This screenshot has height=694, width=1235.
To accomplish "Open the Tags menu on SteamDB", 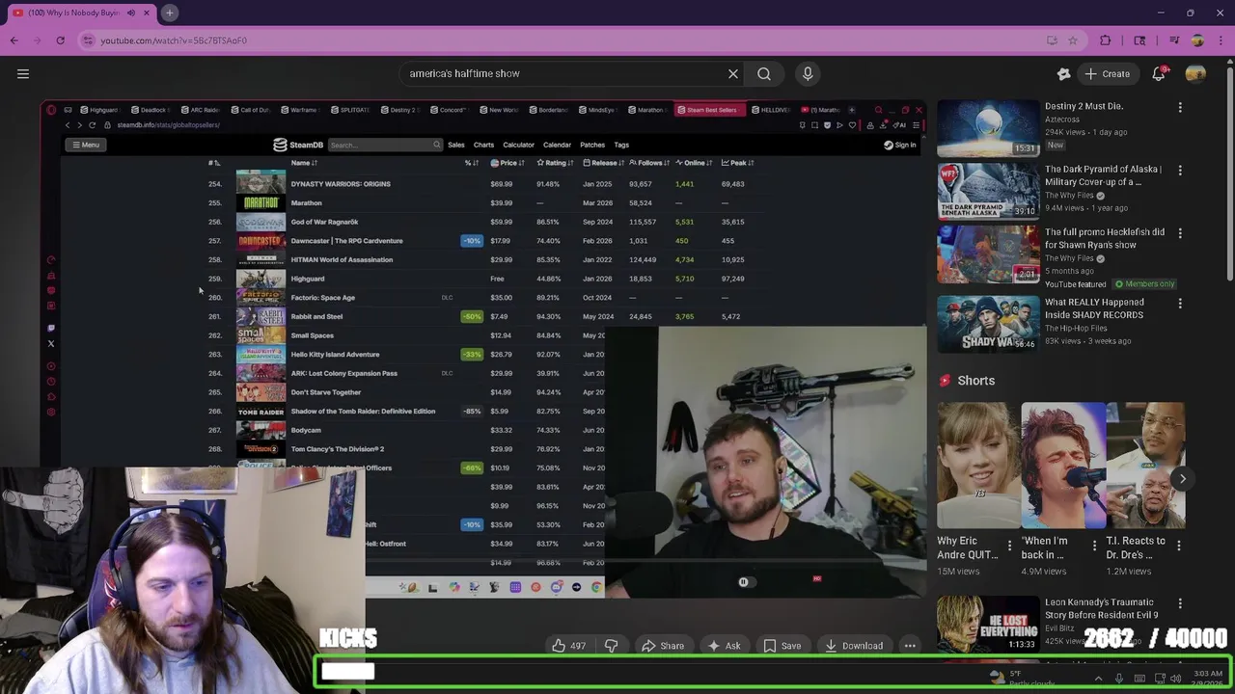I will [x=621, y=146].
